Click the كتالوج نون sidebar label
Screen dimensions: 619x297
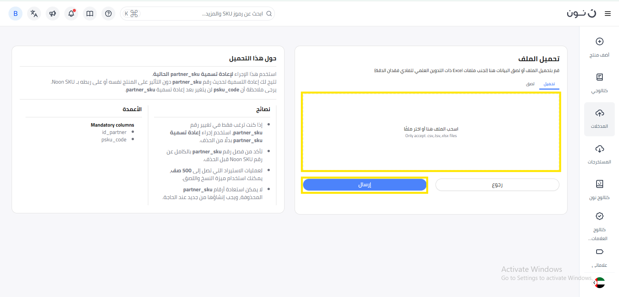[x=599, y=197]
